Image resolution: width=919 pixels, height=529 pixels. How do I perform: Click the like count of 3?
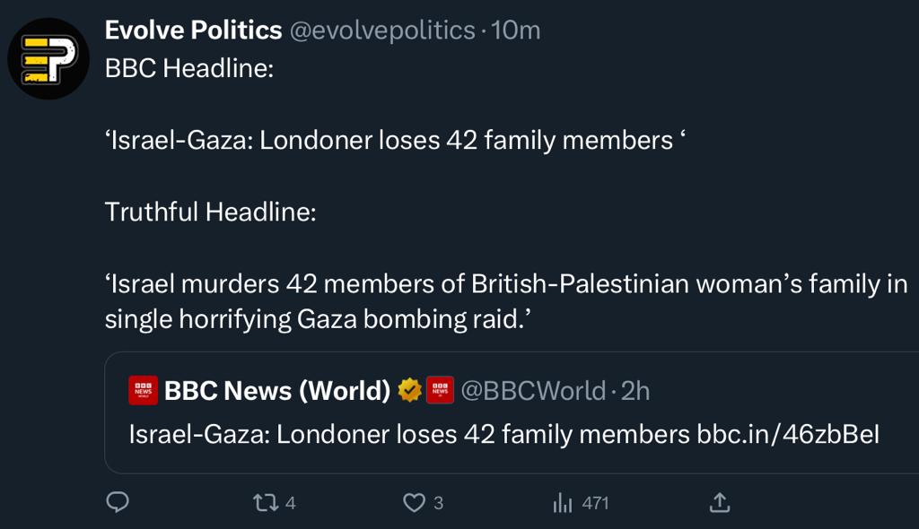point(438,504)
